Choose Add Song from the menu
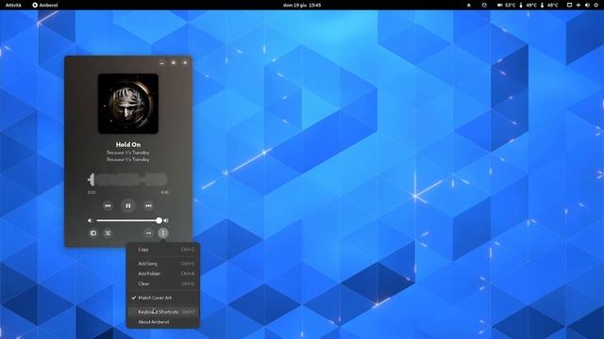This screenshot has height=339, width=604. pos(163,264)
